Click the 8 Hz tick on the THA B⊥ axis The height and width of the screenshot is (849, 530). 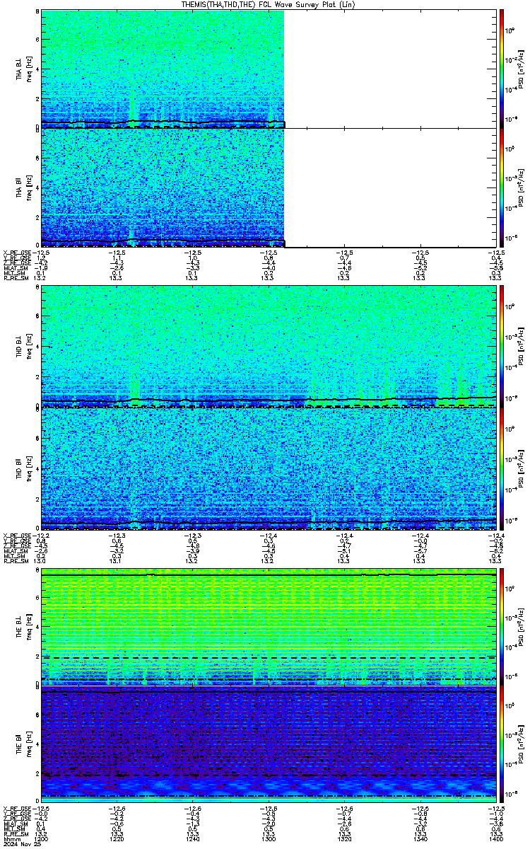tap(37, 13)
